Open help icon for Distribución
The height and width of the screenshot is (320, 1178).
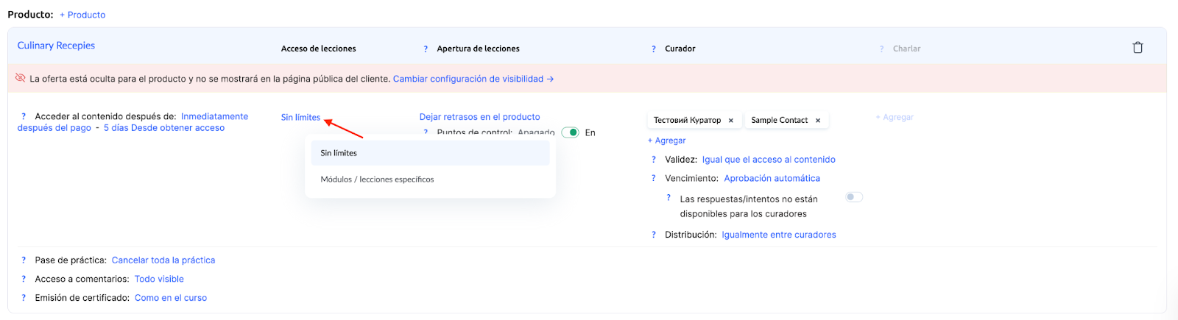[x=653, y=235]
